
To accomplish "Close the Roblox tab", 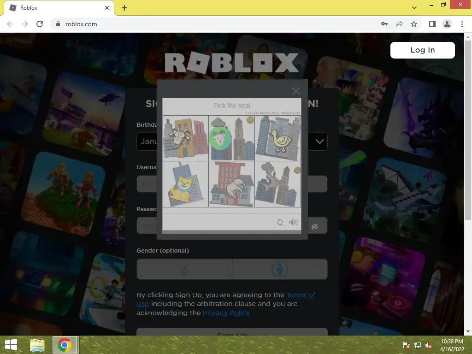I will 106,8.
